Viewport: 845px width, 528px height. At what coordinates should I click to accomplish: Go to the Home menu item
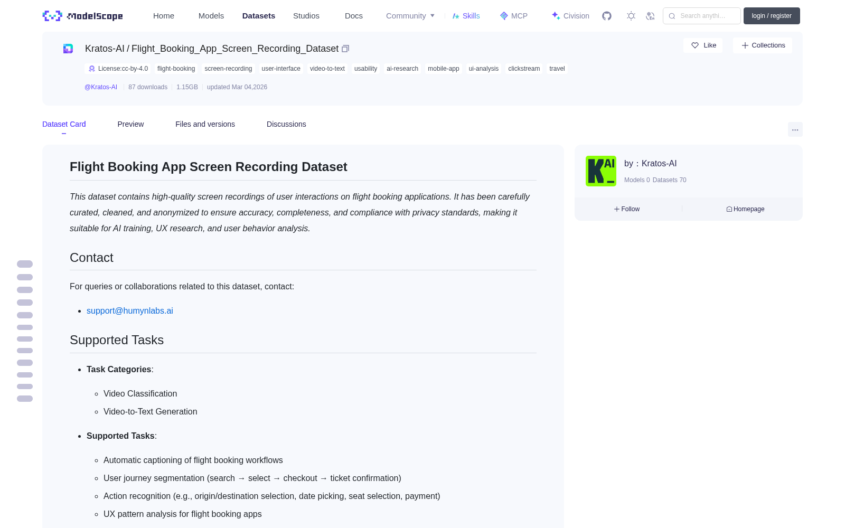click(164, 16)
